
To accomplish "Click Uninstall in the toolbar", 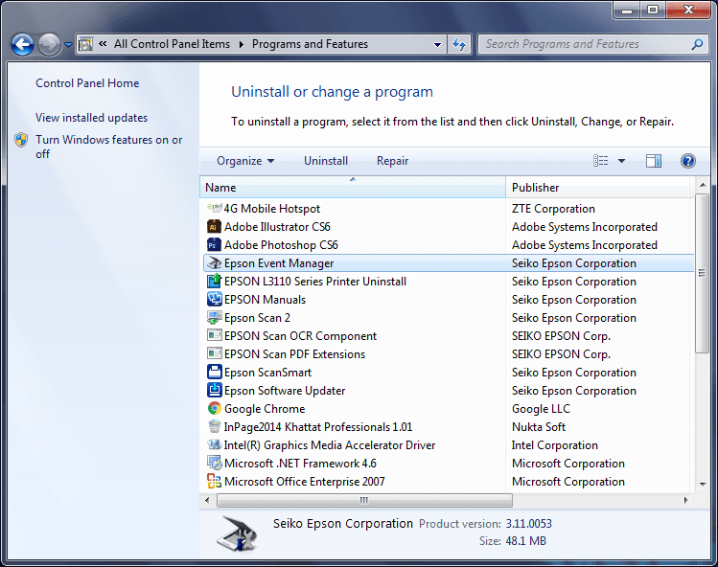I will tap(326, 161).
